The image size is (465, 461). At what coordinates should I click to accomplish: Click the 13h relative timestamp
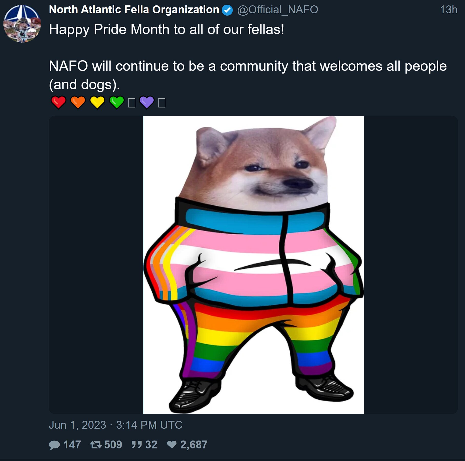449,10
